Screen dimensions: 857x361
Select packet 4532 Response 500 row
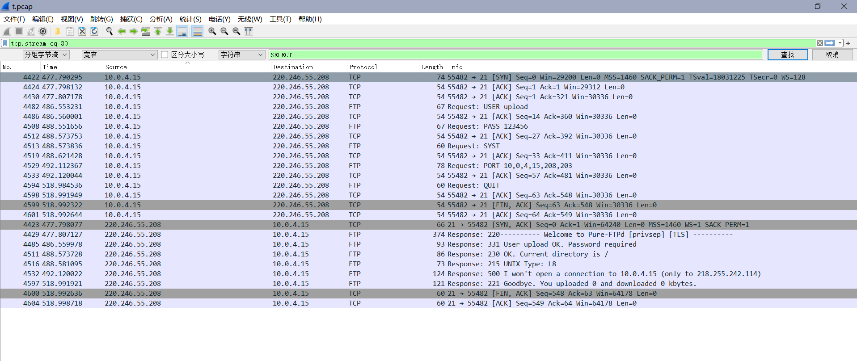coord(428,274)
